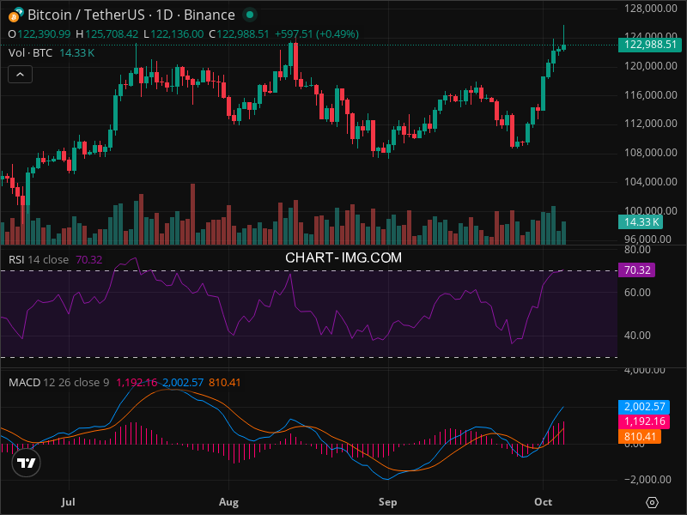Collapse the indicator legend with chevron button
The image size is (687, 515).
[21, 75]
